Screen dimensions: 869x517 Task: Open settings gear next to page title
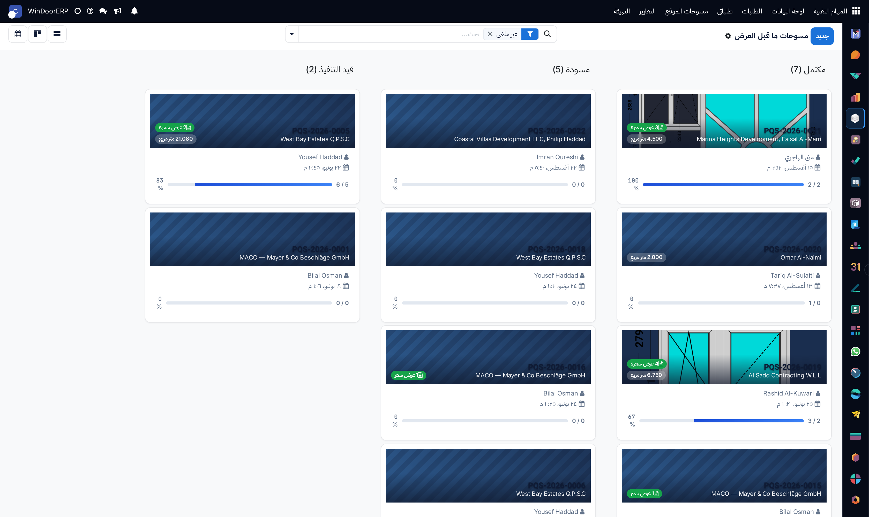point(728,36)
